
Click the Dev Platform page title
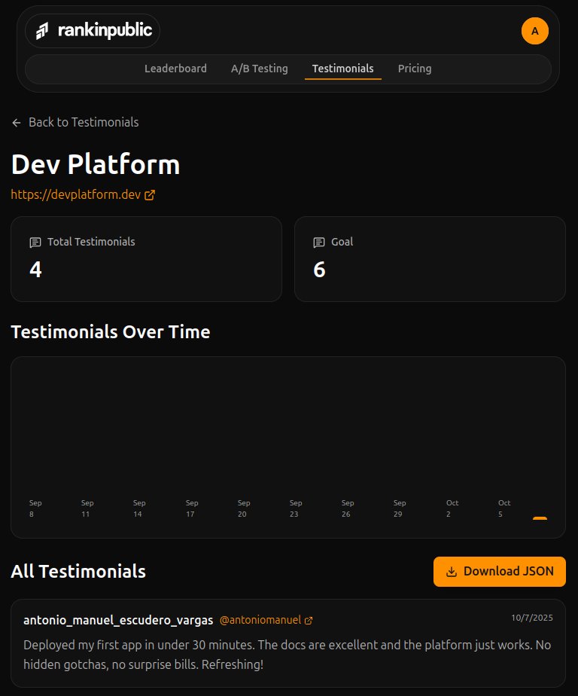pos(96,165)
